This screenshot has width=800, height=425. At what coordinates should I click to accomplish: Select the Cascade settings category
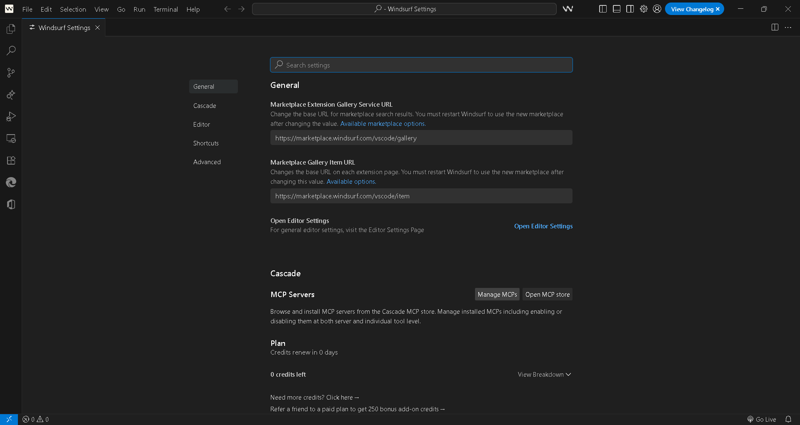click(x=205, y=106)
